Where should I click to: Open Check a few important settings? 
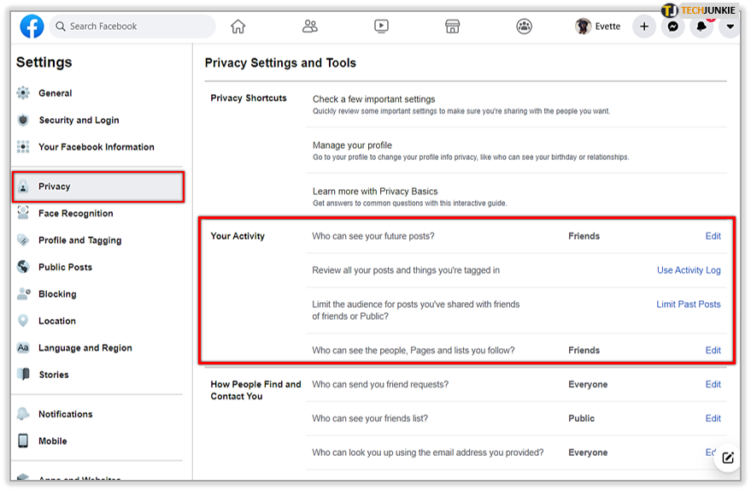pos(374,99)
